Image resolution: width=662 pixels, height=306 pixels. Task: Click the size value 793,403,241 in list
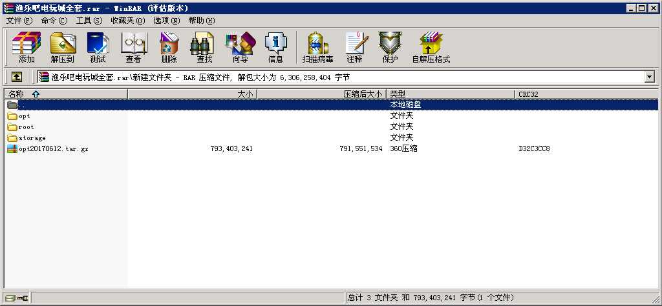point(231,148)
